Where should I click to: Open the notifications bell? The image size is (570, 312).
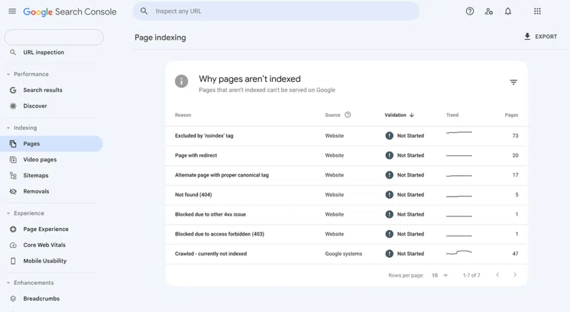508,12
